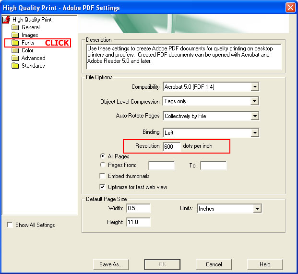298x274 pixels.
Task: Open the Color folder icon
Action: (x=15, y=50)
